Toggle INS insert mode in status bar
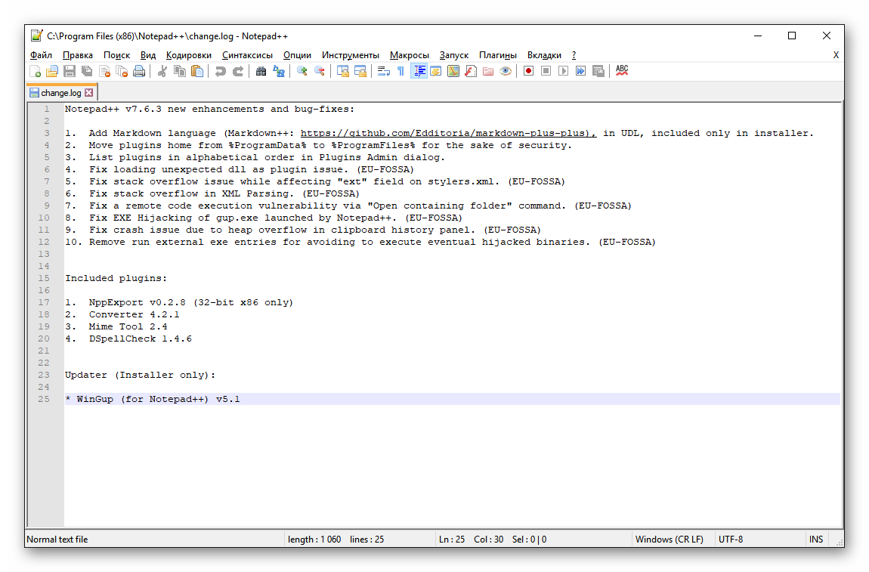 point(816,540)
